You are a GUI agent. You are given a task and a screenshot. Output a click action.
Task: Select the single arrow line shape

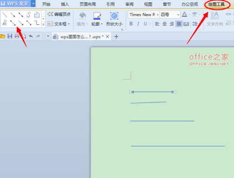[13, 15]
